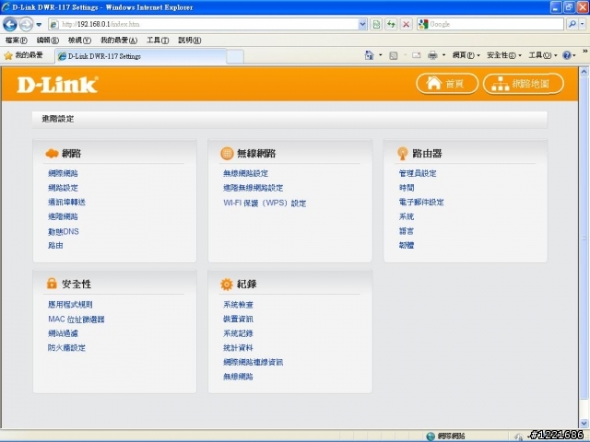
Task: Open the 路由 link
Action: pos(55,246)
